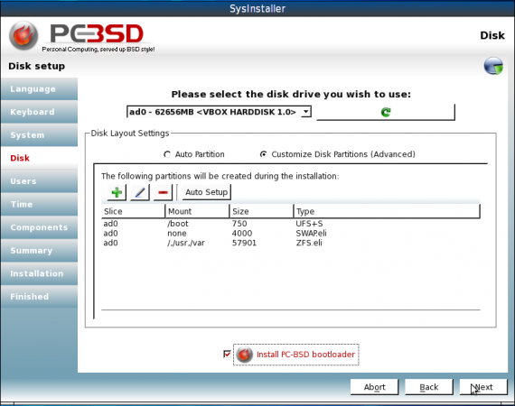Sort partitions by the Mount column header
Image resolution: width=515 pixels, height=406 pixels.
click(197, 211)
